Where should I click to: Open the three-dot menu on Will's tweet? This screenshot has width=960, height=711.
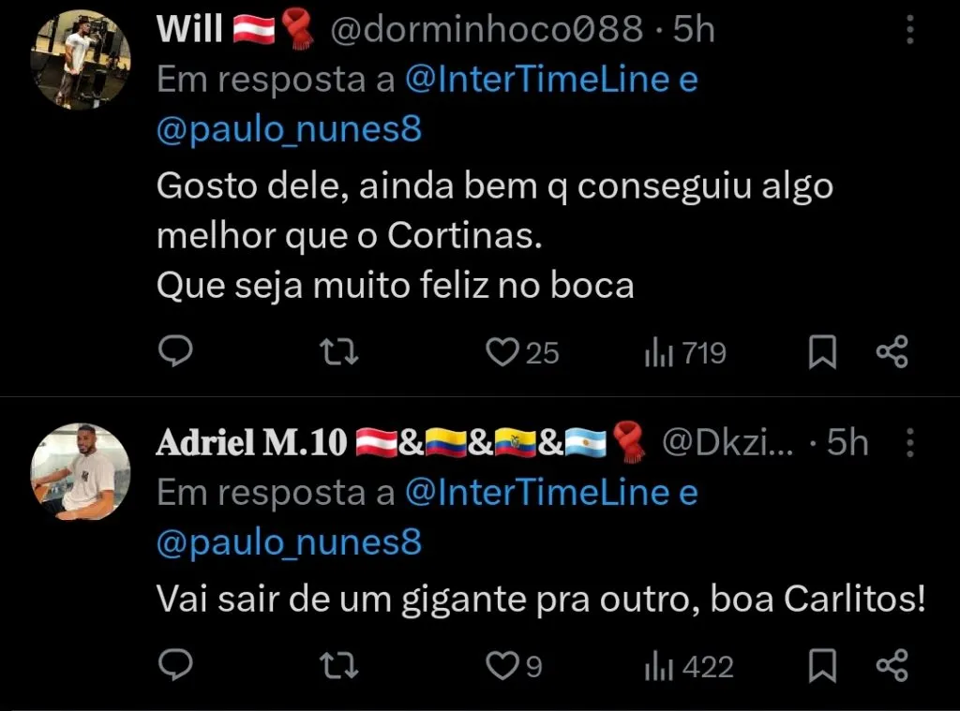[x=908, y=30]
